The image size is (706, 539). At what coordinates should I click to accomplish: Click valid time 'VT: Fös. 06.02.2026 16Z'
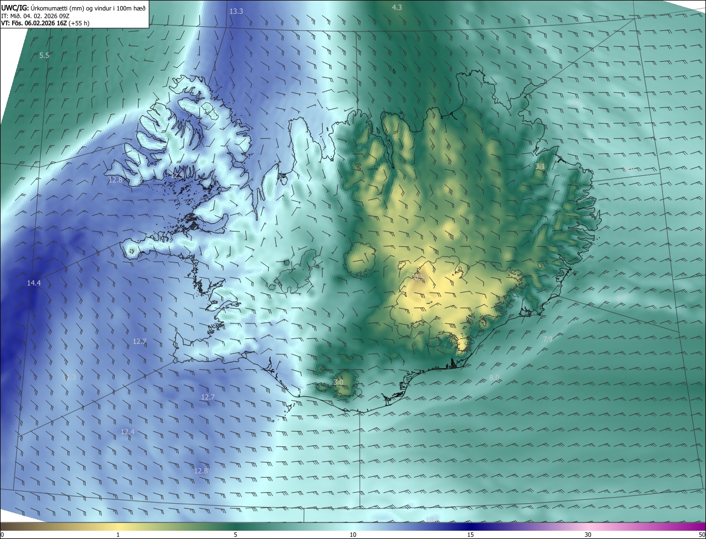34,24
